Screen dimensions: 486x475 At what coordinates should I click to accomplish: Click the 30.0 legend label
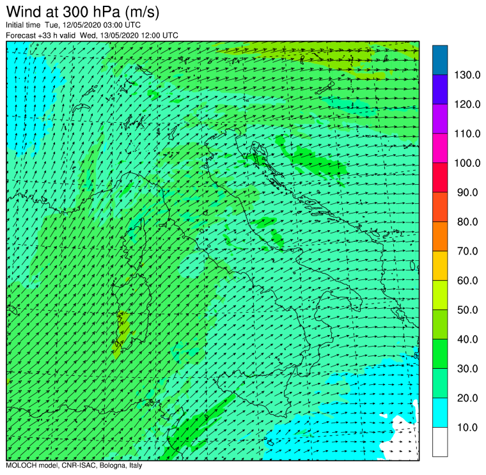(x=467, y=369)
